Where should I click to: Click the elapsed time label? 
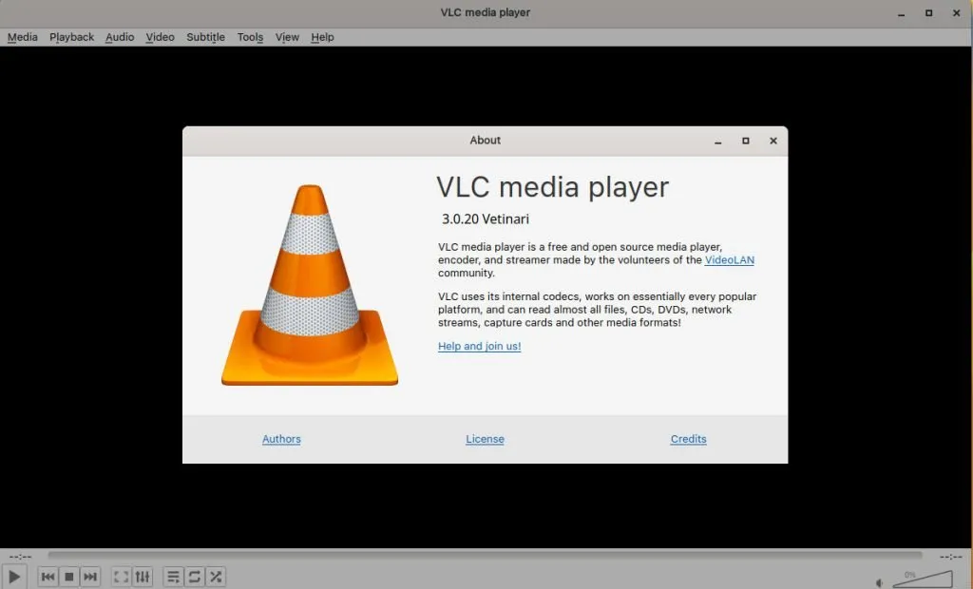coord(21,556)
